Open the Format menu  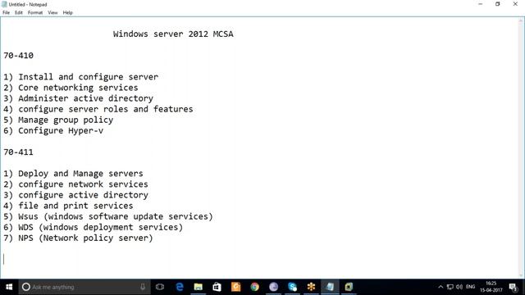click(35, 12)
